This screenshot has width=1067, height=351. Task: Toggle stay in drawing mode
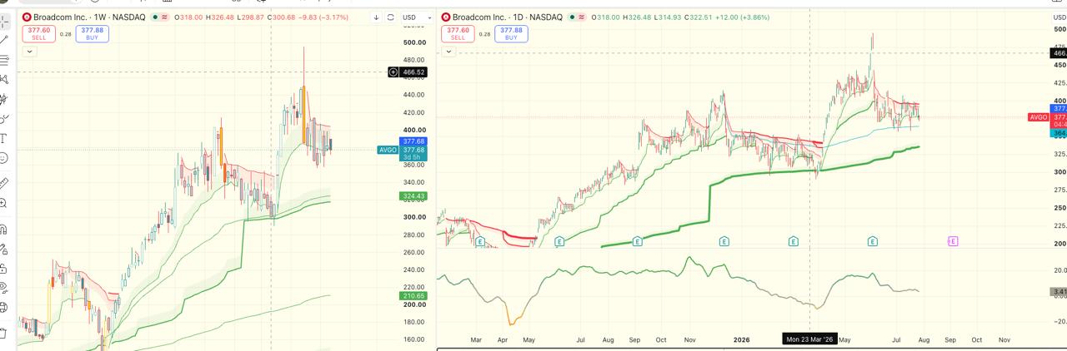coord(4,249)
